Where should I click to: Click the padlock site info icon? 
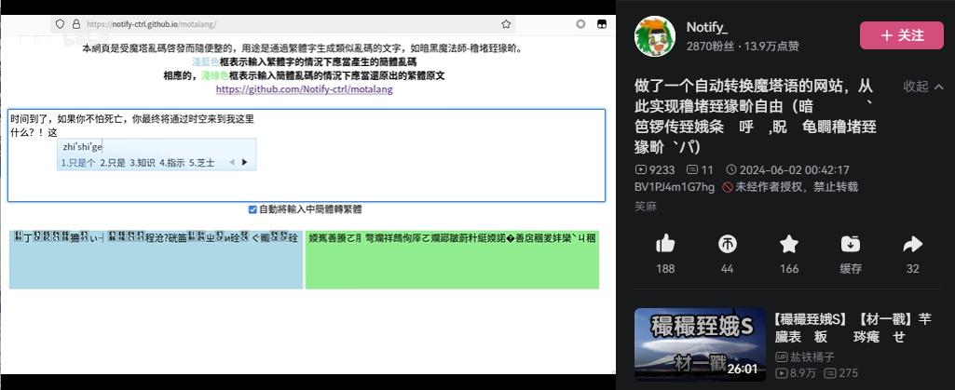76,24
